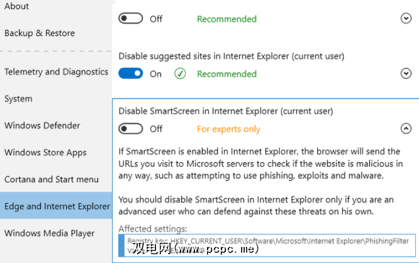Expand the suggested sites setting details
This screenshot has width=419, height=263.
coord(406,74)
